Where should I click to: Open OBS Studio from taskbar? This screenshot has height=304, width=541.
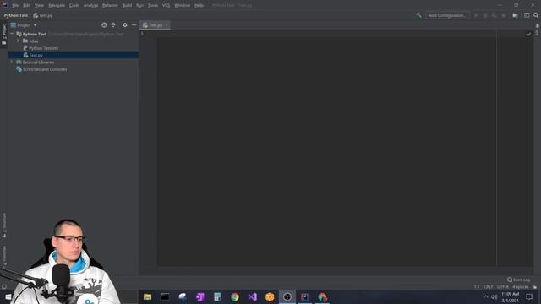pos(287,296)
